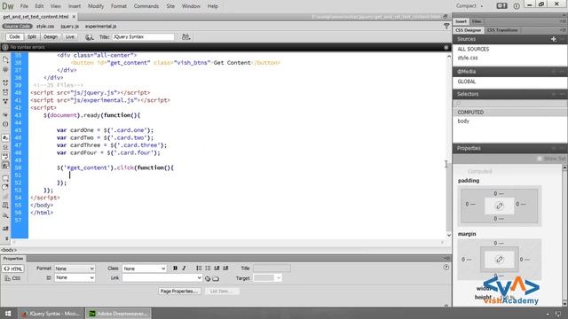Open the browser preview globe icon
Screen dimensions: 568x319
pyautogui.click(x=89, y=37)
